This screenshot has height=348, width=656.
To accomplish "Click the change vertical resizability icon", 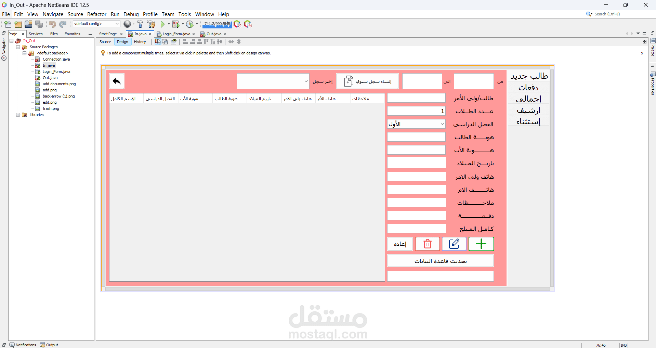I will point(239,42).
